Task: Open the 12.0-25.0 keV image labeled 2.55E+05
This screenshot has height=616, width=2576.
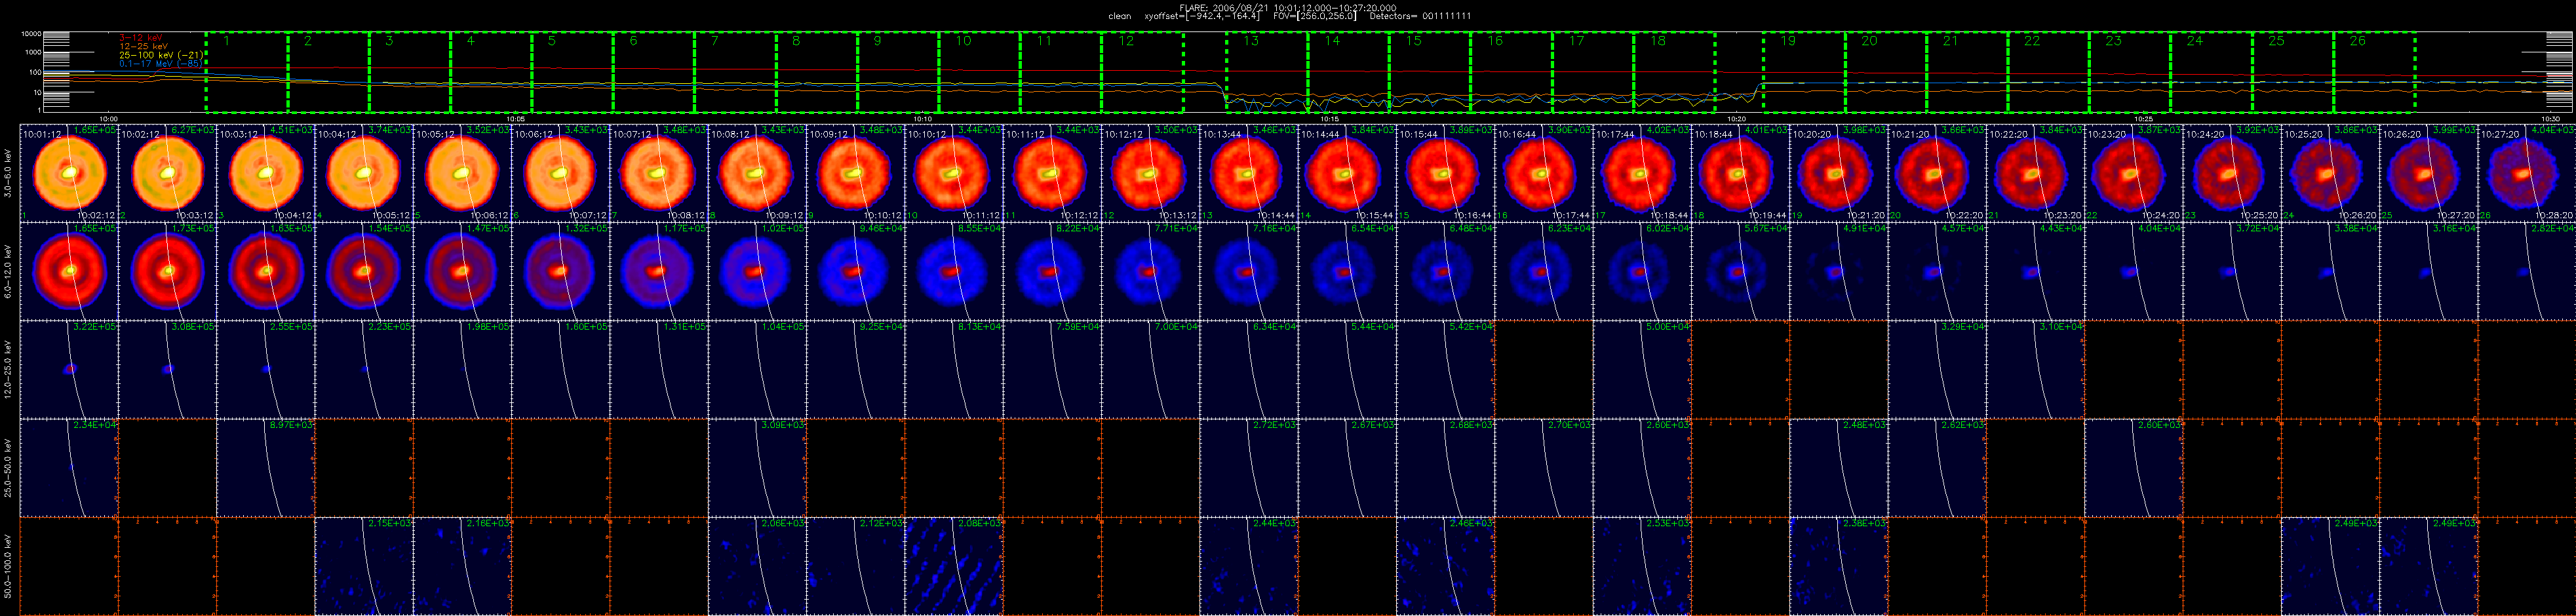Action: 266,369
